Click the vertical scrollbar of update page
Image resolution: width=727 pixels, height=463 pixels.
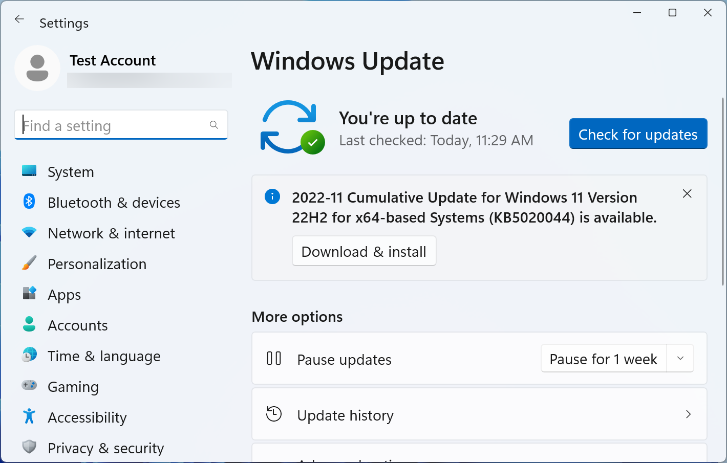(723, 191)
